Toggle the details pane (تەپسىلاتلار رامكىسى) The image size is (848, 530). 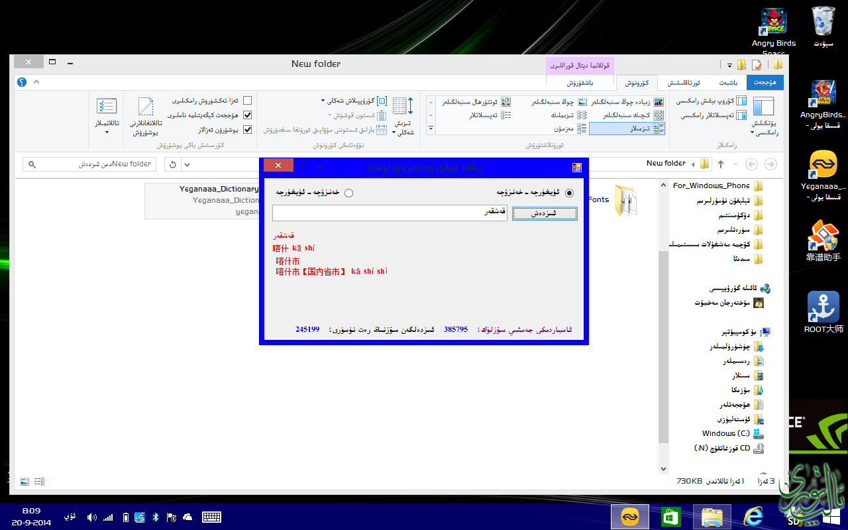tap(714, 115)
